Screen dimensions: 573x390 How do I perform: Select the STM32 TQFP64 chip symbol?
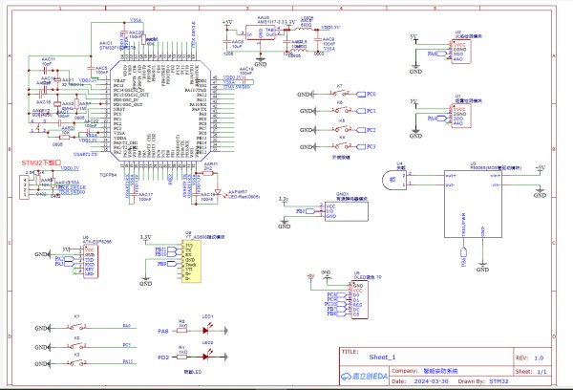click(160, 111)
